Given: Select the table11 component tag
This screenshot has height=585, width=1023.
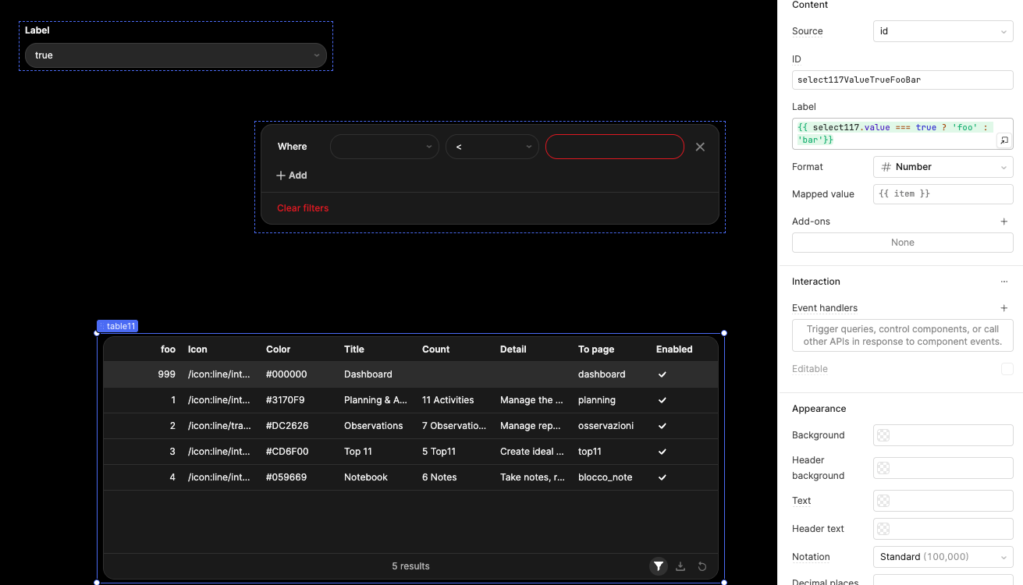Looking at the screenshot, I should tap(118, 326).
